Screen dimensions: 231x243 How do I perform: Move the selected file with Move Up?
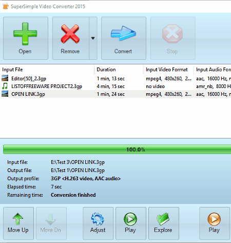(x=18, y=223)
